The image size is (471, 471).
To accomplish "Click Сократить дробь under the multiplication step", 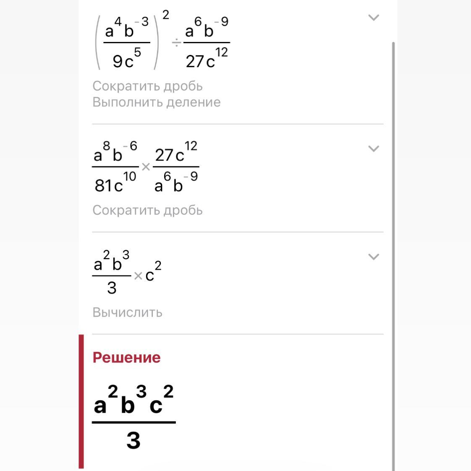I will [x=147, y=210].
